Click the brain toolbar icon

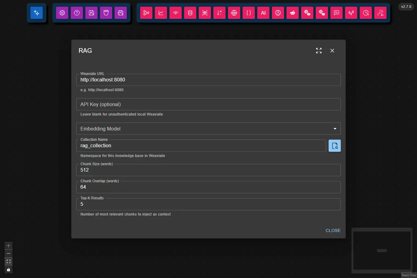click(x=278, y=13)
